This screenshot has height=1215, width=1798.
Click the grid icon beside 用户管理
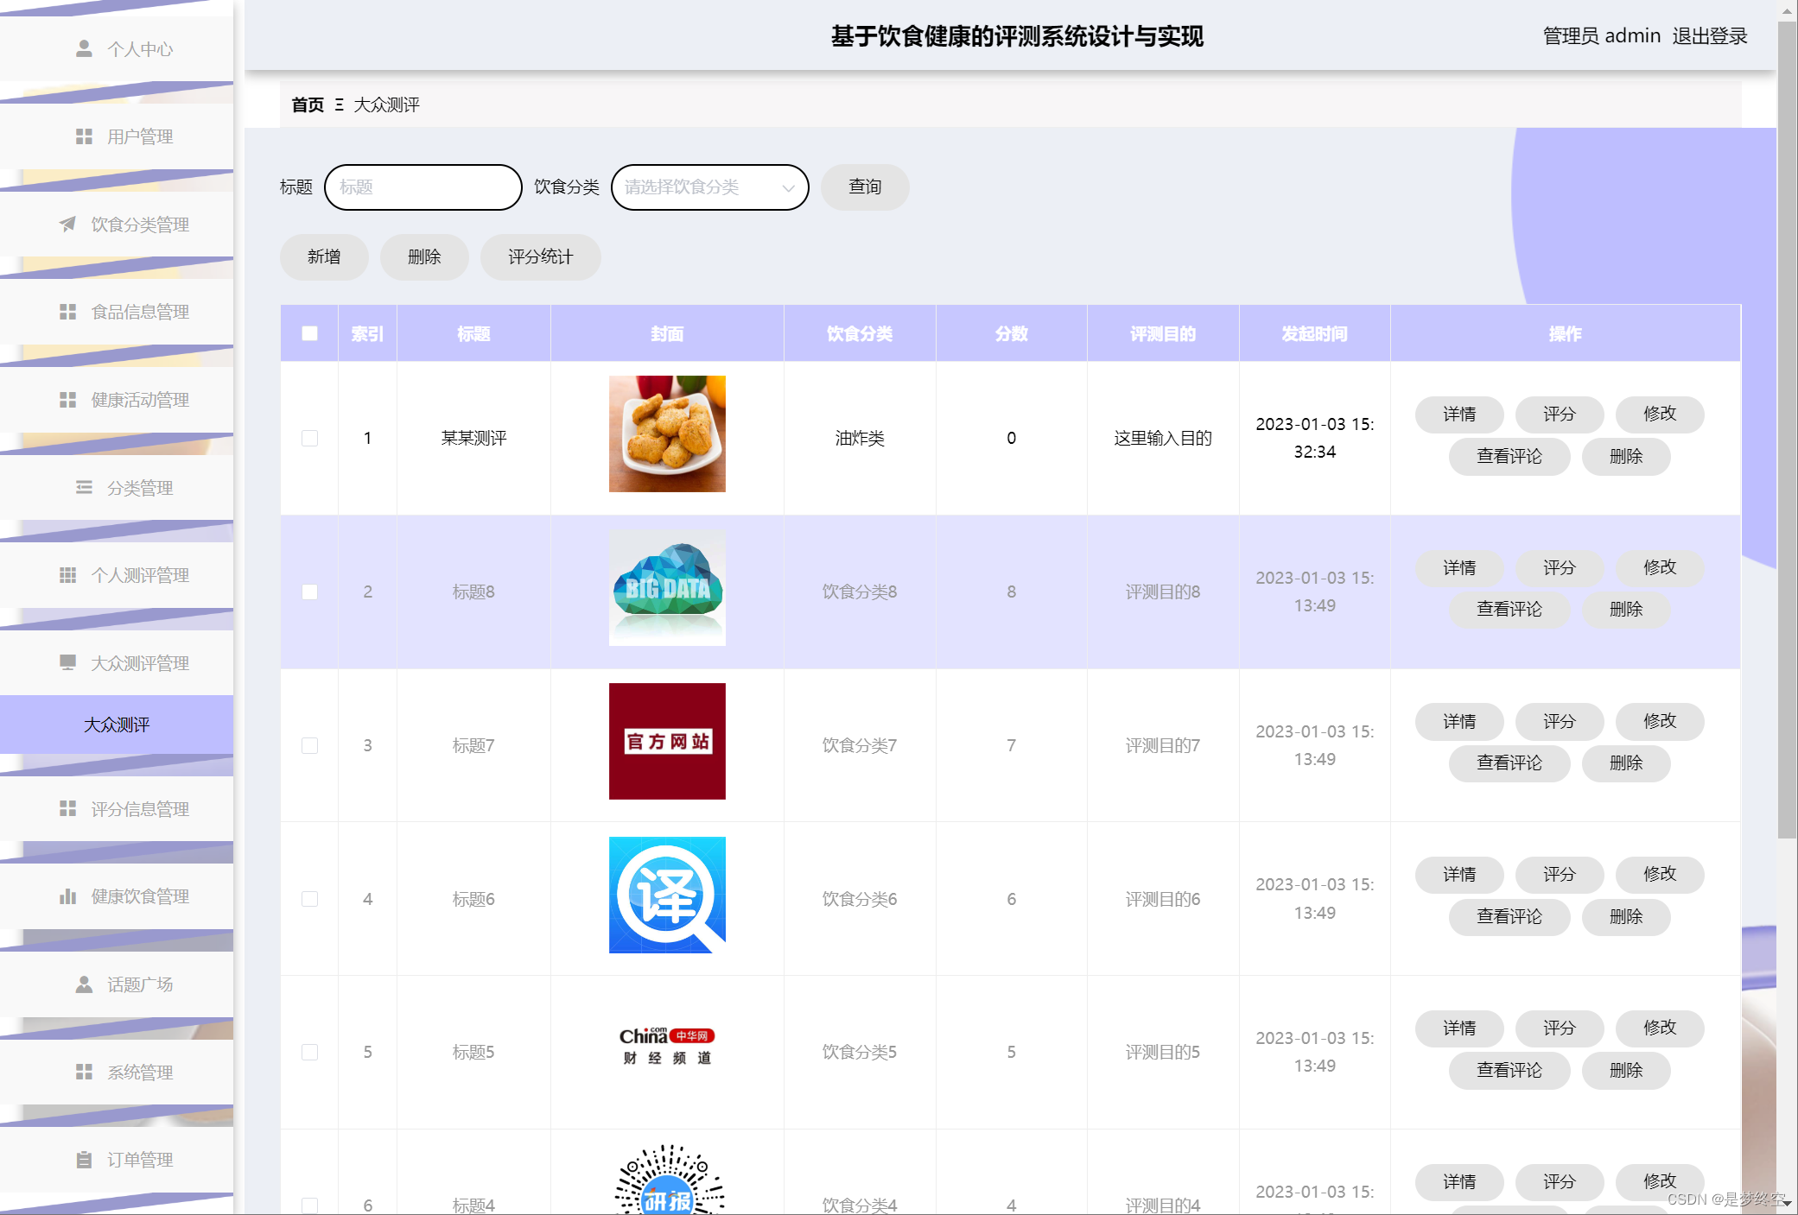pyautogui.click(x=84, y=136)
